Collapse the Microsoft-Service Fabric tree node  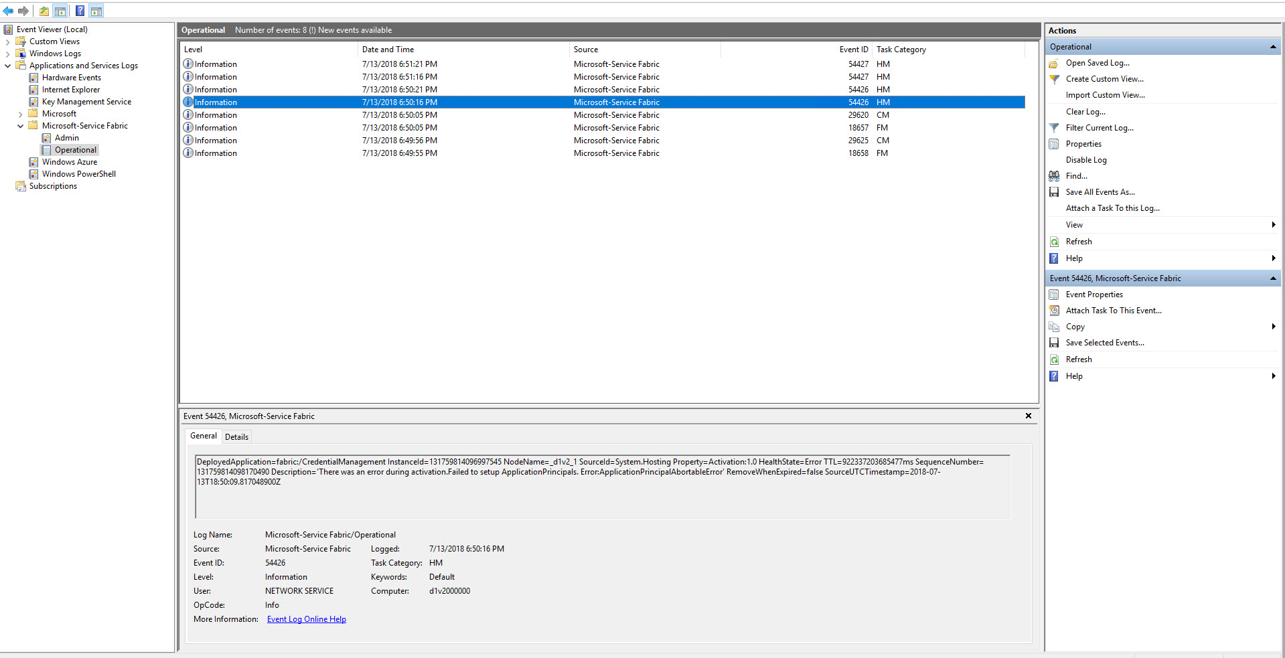(20, 125)
